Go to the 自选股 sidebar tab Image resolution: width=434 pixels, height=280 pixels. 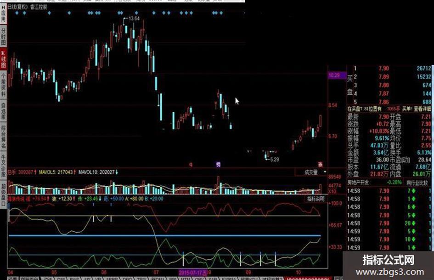pos(3,111)
